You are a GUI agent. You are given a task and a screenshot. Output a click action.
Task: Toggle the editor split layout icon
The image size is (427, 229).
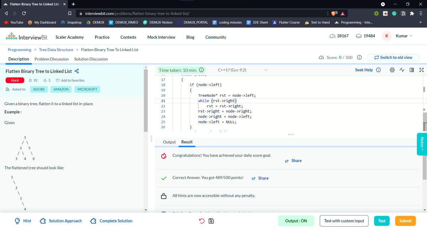coord(411,70)
